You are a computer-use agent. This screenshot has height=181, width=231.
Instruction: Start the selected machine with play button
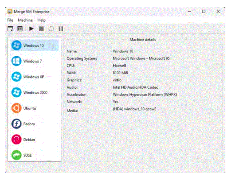point(31,29)
